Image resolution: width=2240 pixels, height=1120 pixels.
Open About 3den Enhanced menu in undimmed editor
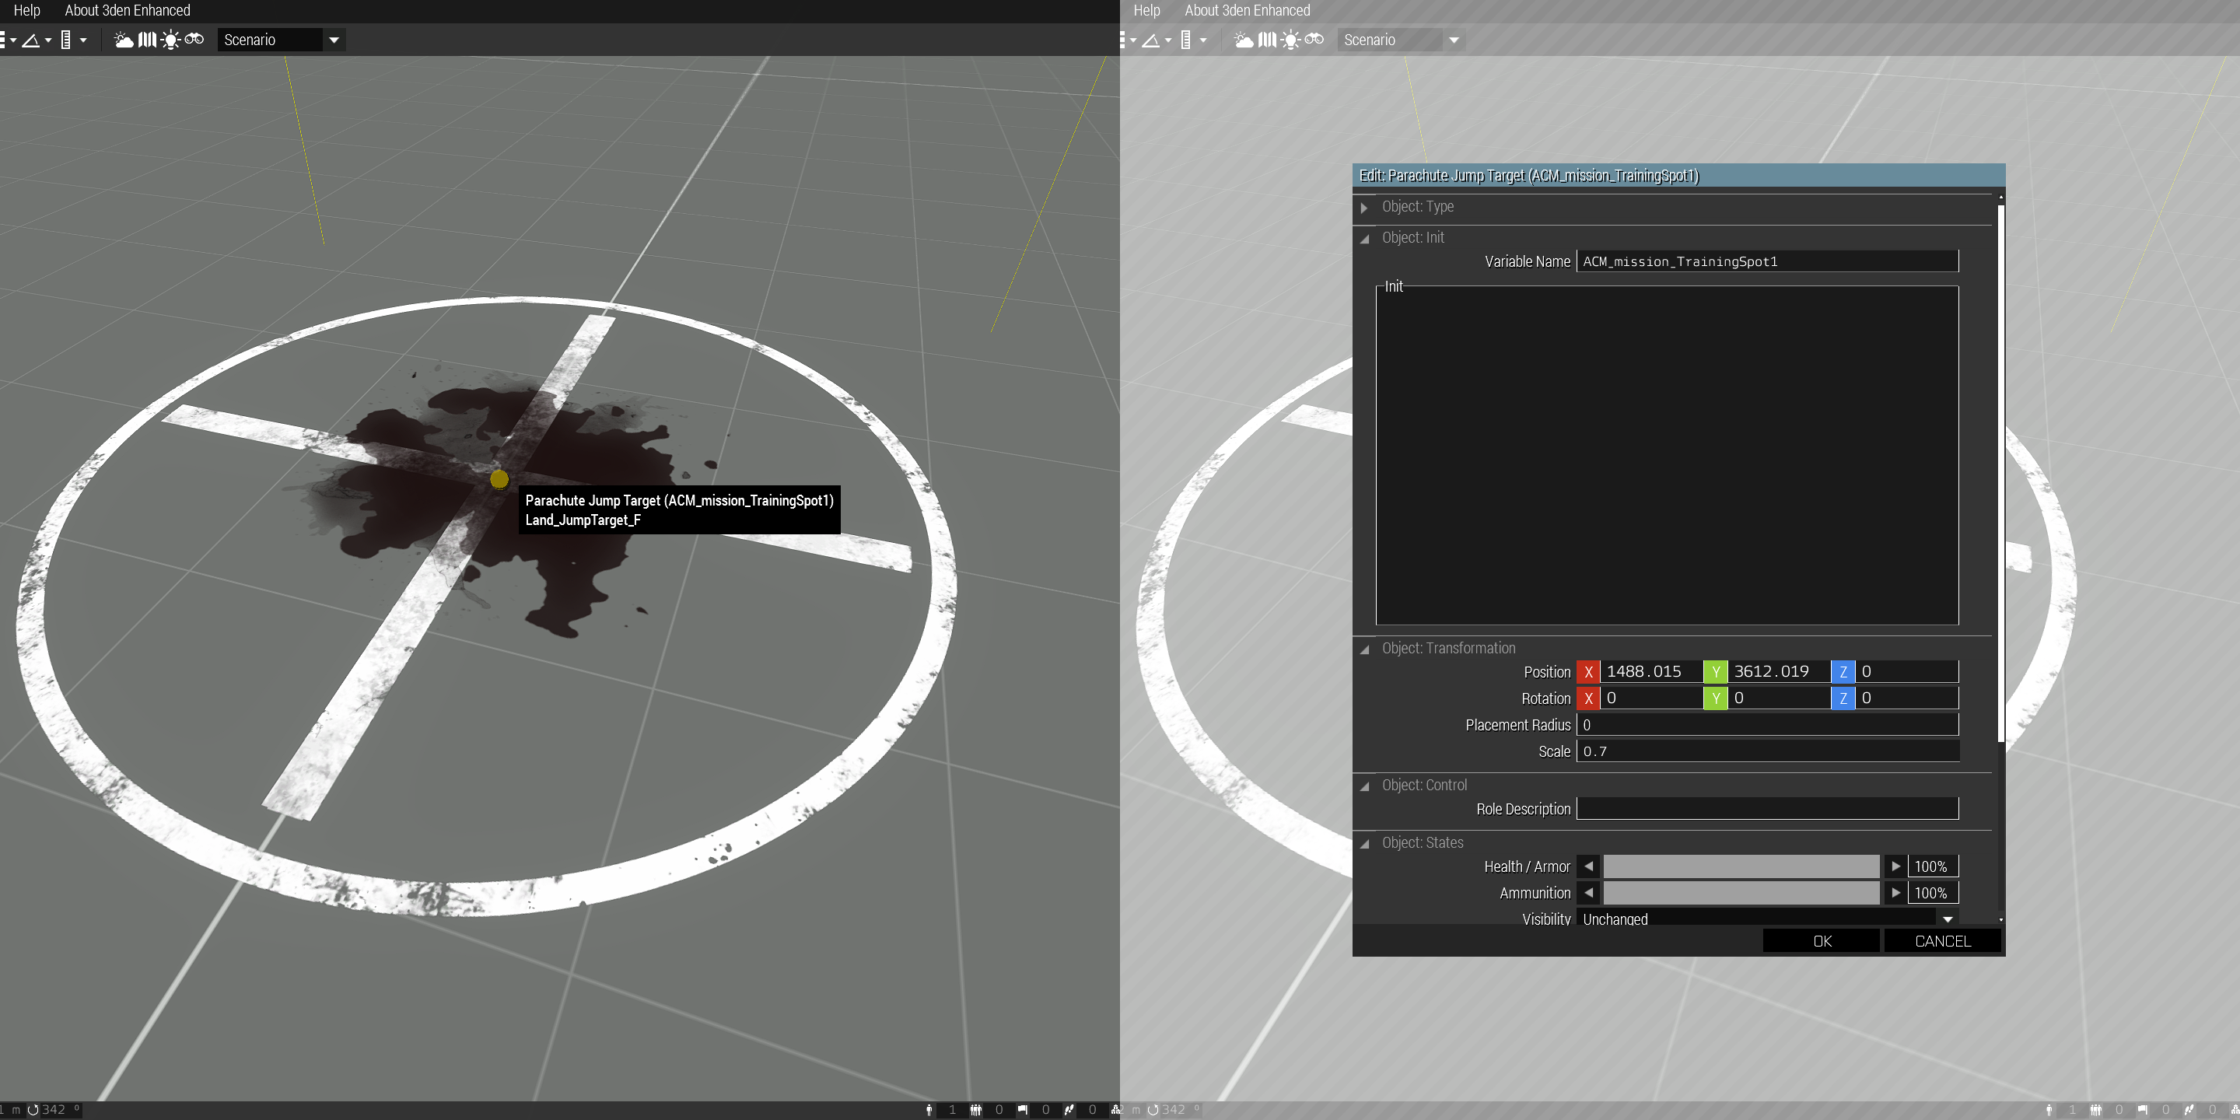(x=127, y=10)
